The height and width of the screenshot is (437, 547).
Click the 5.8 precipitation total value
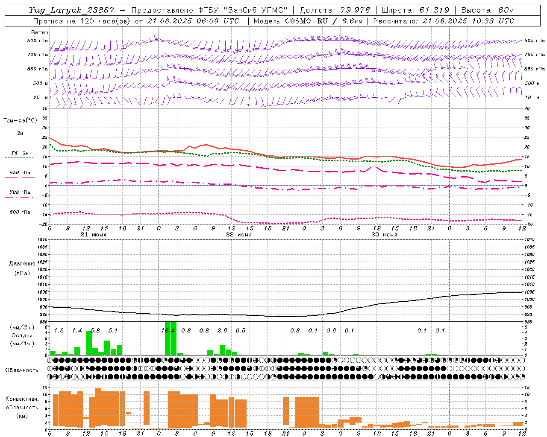[95, 331]
